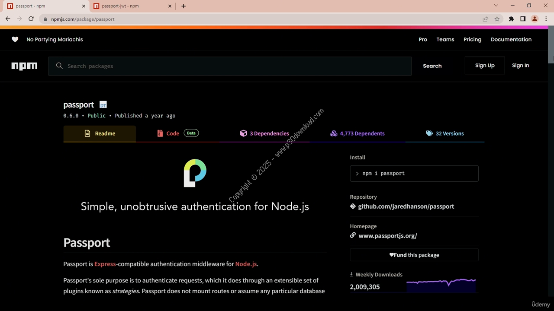Click the Published a year ago text
The width and height of the screenshot is (554, 311).
(145, 116)
